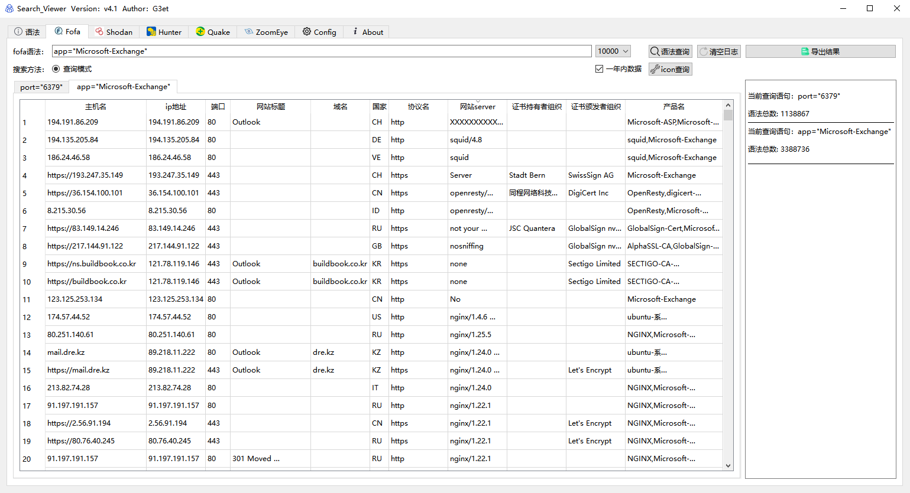The height and width of the screenshot is (493, 910).
Task: Click the 端口 column header
Action: point(218,107)
